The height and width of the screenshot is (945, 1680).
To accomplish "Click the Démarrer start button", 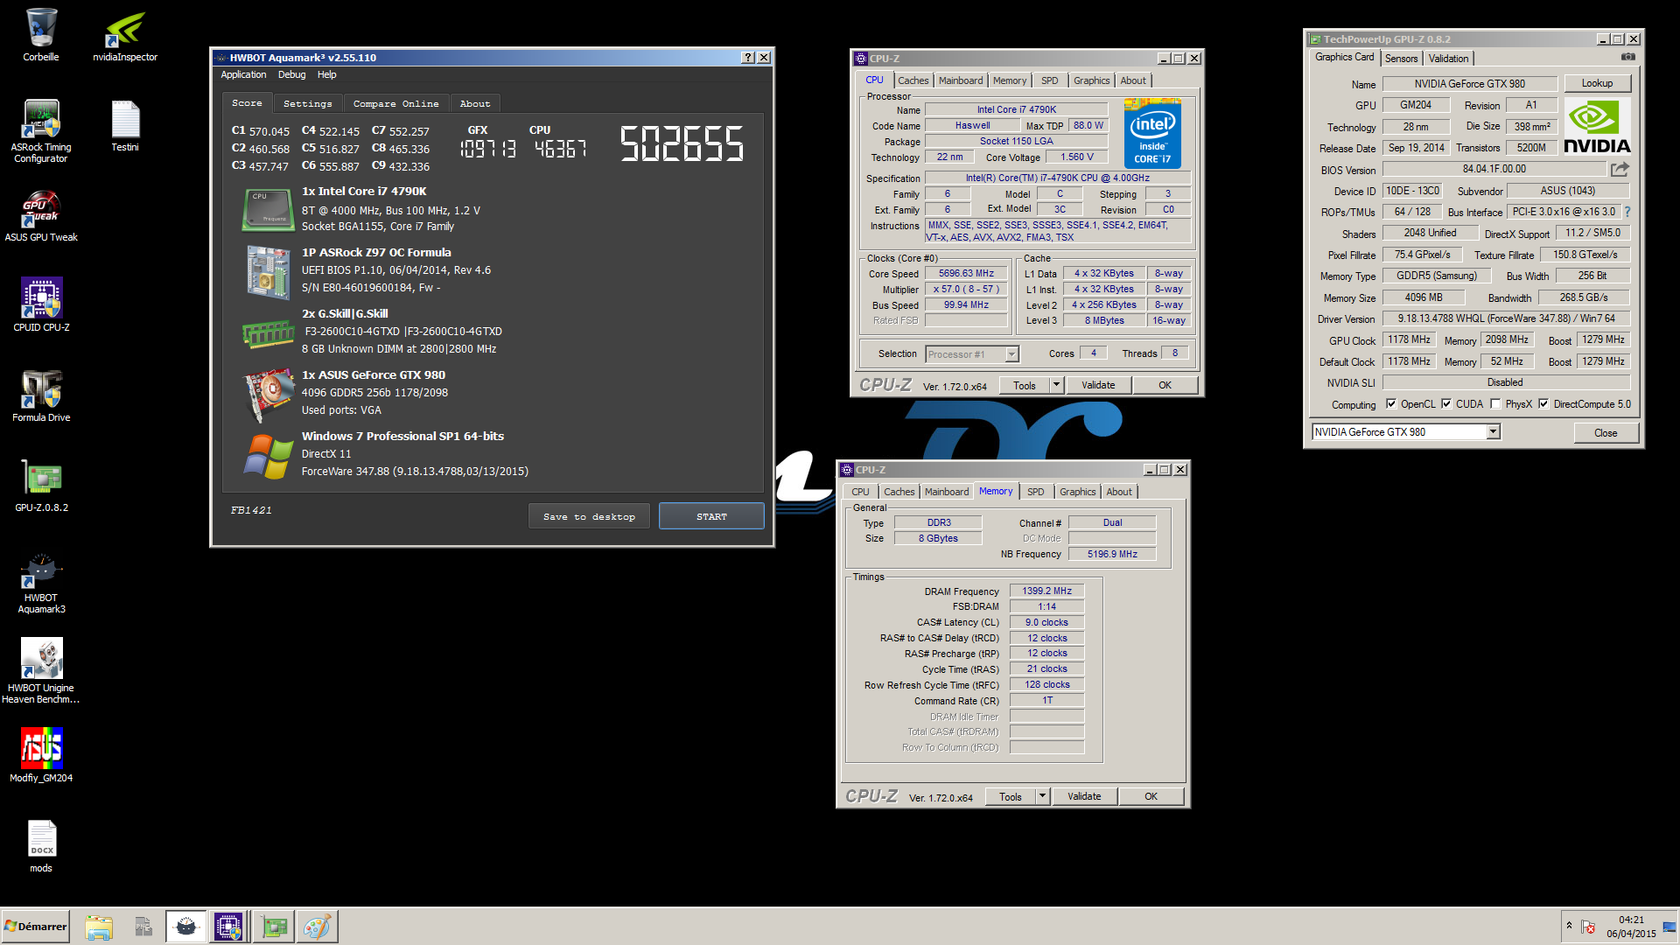I will [x=35, y=926].
